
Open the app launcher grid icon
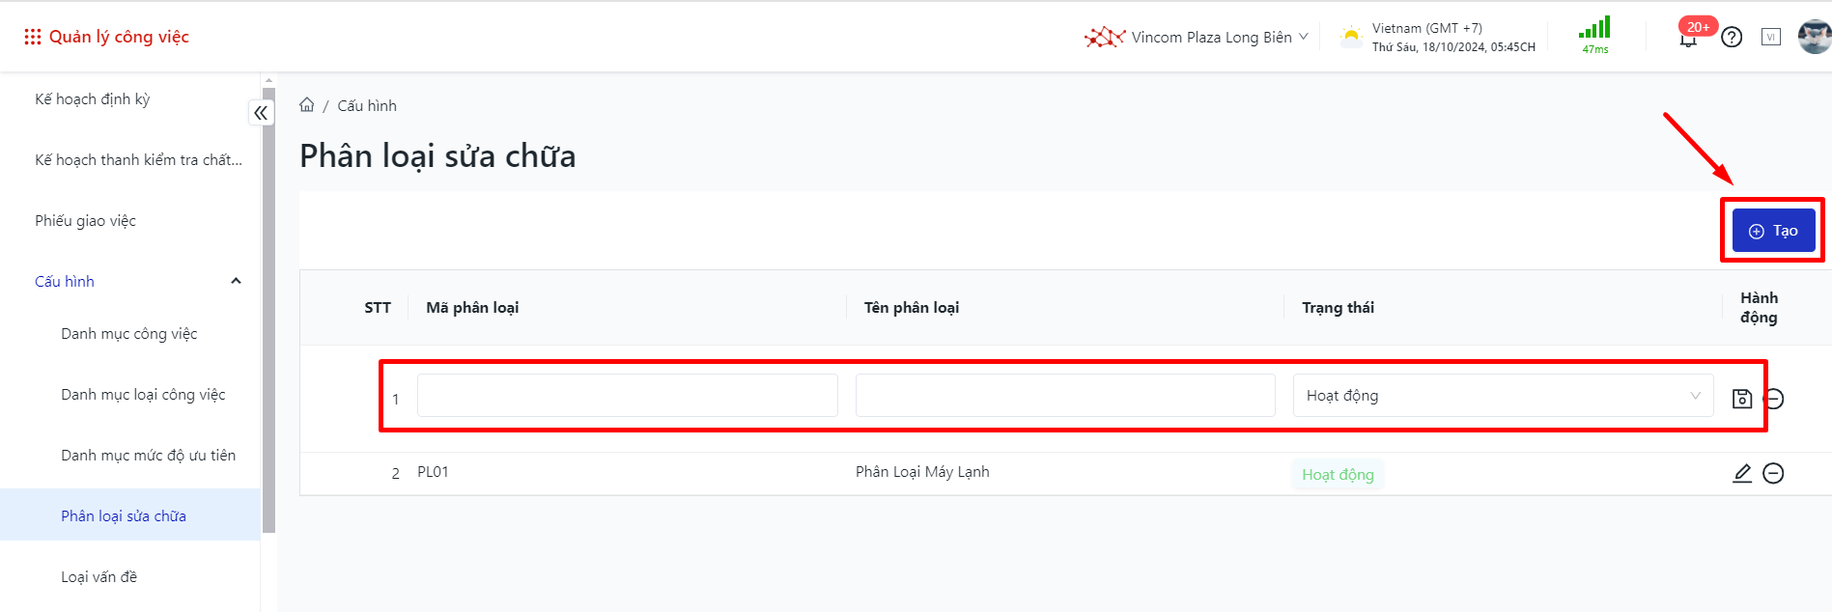32,37
